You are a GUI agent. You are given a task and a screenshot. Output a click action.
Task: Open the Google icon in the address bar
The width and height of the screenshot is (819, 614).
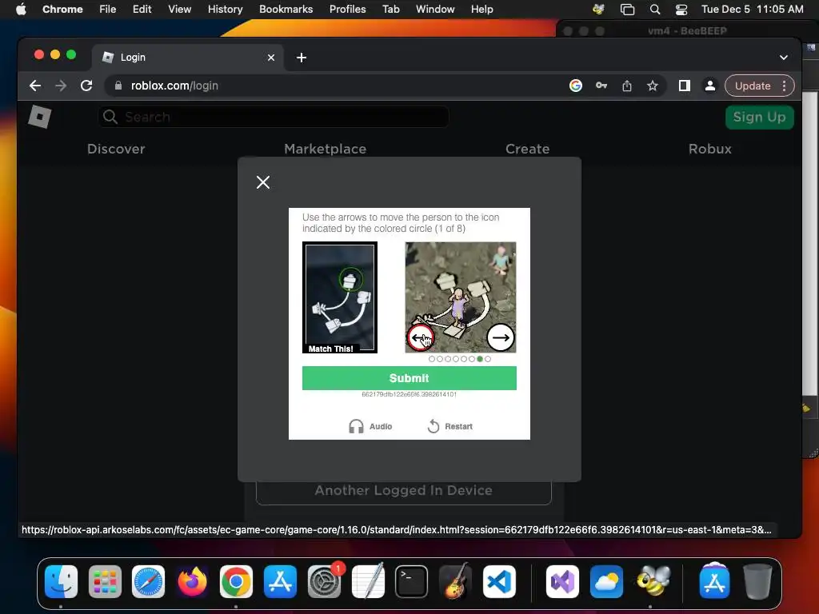point(576,86)
